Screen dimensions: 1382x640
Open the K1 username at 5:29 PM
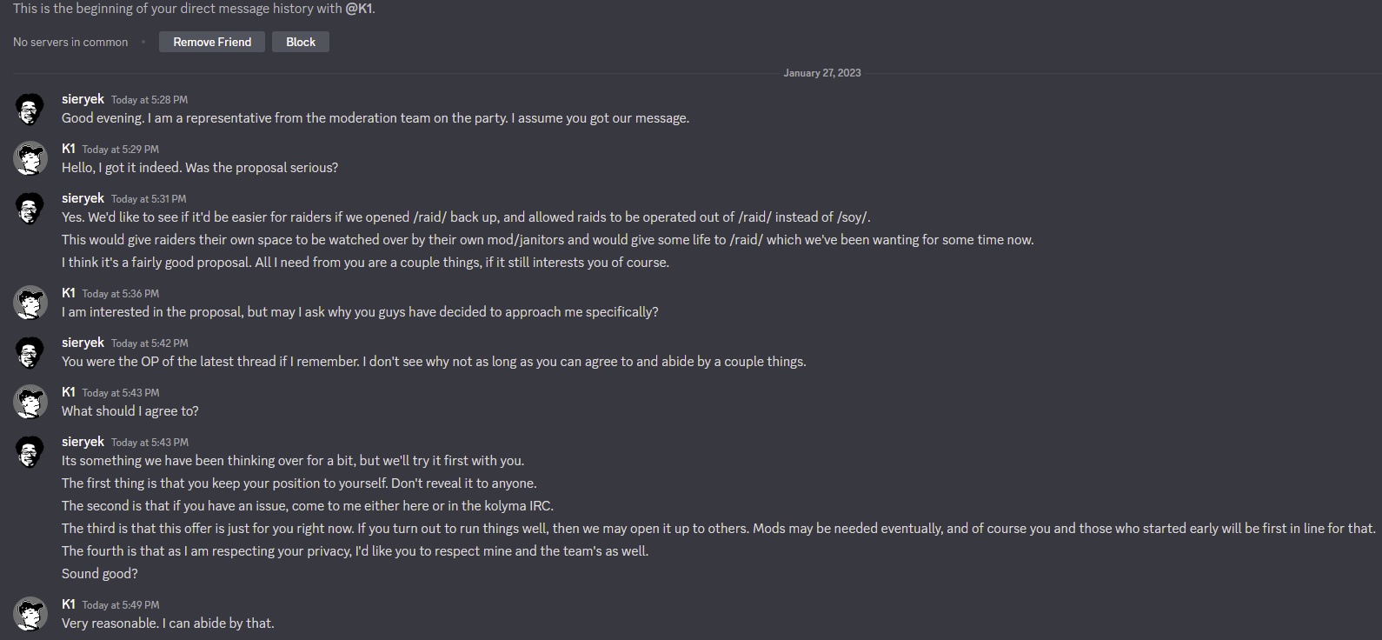click(69, 149)
